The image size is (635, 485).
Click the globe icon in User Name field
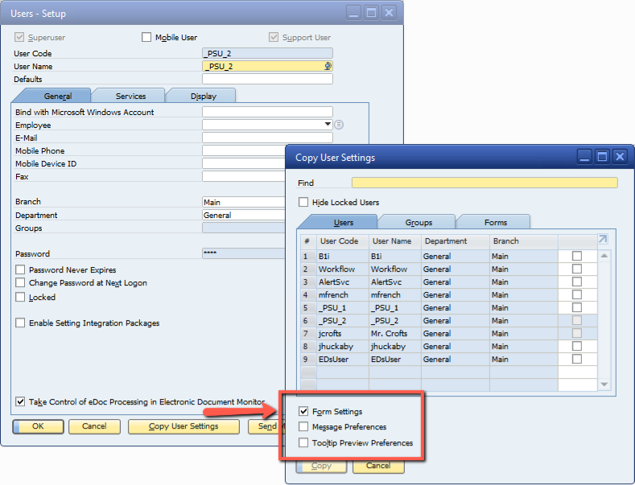pos(328,66)
